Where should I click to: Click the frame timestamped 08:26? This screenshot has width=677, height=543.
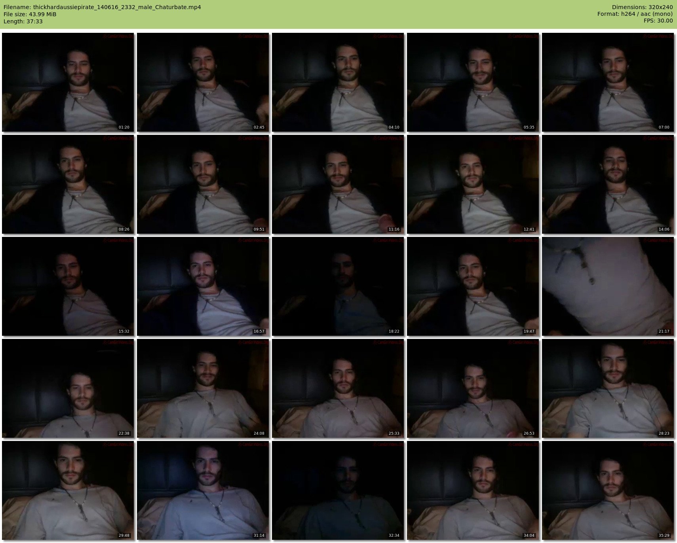(x=68, y=184)
